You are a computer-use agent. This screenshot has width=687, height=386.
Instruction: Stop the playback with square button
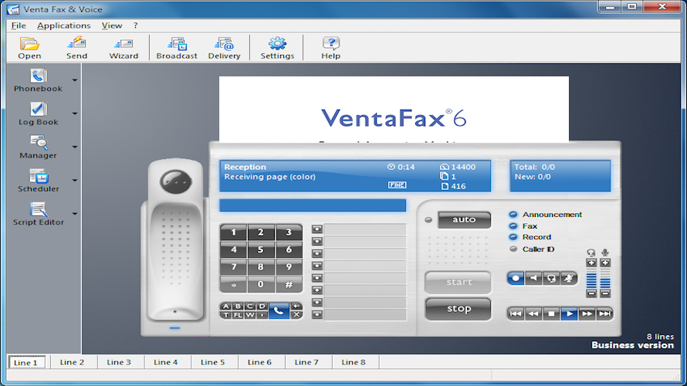point(551,313)
